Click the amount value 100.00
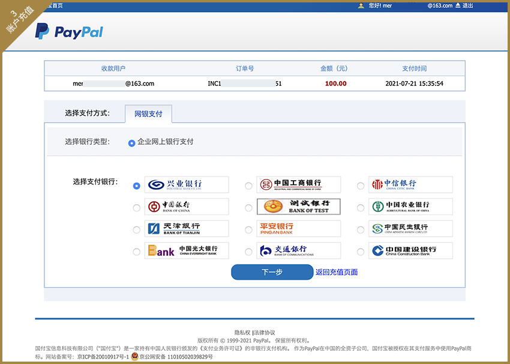The height and width of the screenshot is (364, 510). [335, 83]
